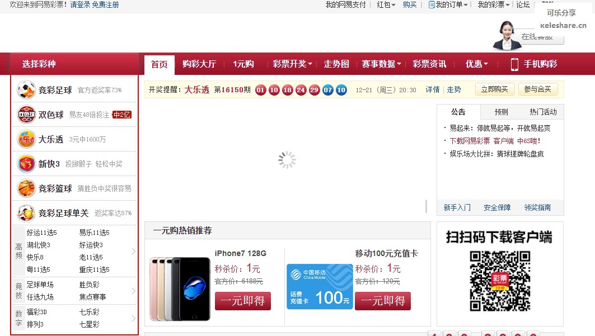Select 好运11选5 in the sidebar
The image size is (595, 336).
(x=42, y=233)
